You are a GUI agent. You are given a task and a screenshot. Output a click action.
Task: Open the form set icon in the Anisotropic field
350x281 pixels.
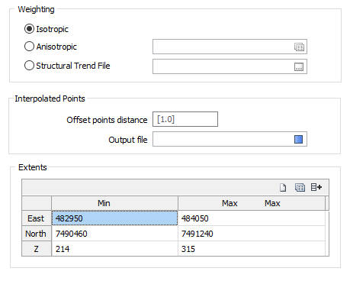299,47
